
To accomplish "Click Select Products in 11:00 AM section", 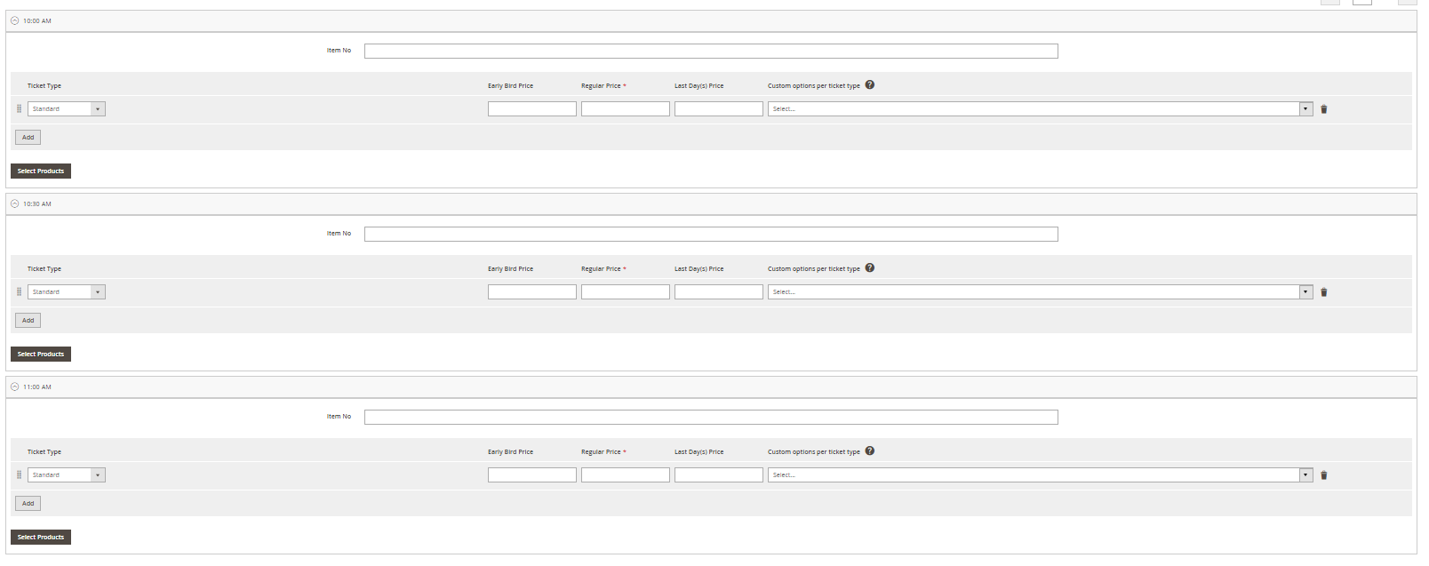I will pos(41,538).
